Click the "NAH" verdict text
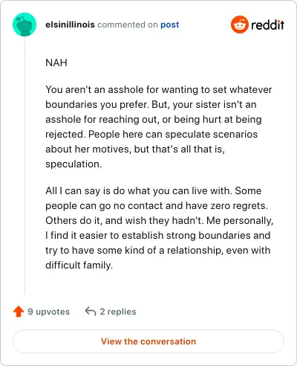This screenshot has height=366, width=297. pos(56,62)
